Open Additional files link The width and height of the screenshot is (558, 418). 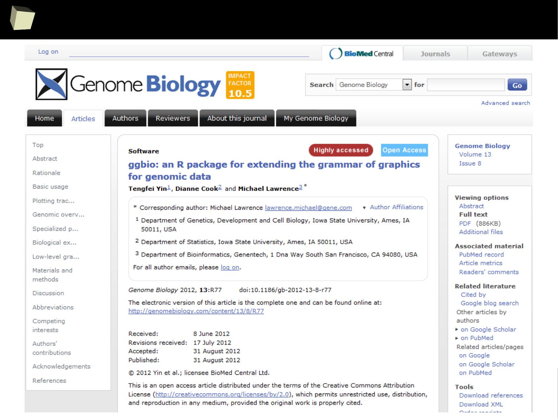481,232
